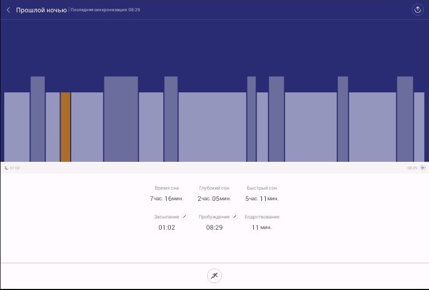Tap the 01:02 time under Засыпание

point(167,228)
